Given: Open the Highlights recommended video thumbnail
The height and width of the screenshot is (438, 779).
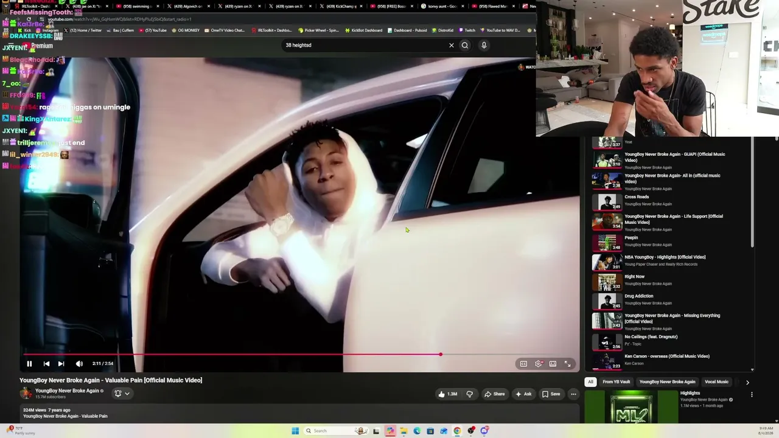Looking at the screenshot, I should click(631, 406).
